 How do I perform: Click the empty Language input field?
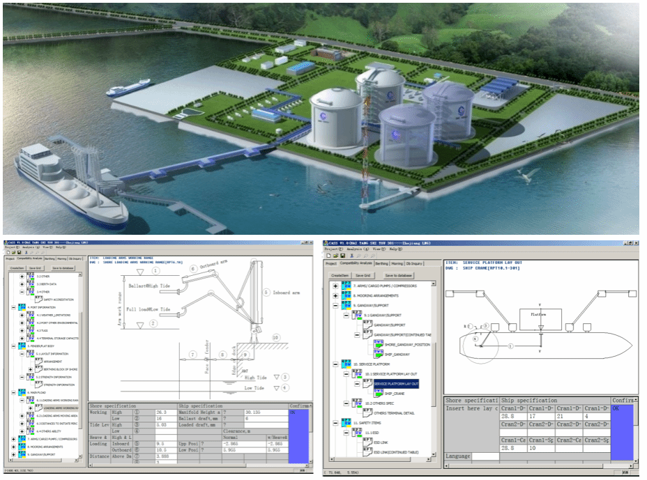(485, 456)
